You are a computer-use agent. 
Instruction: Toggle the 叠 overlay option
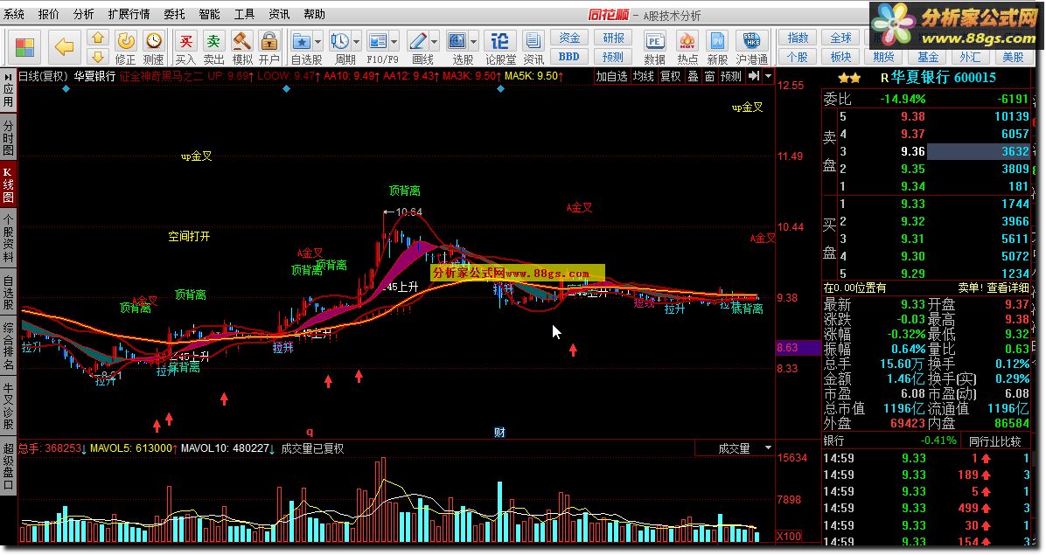pyautogui.click(x=694, y=76)
